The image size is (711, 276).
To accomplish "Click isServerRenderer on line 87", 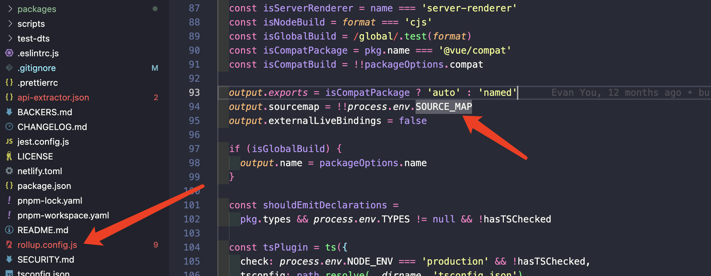I will [x=308, y=8].
